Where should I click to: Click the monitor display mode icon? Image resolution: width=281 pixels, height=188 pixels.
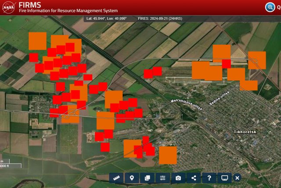[224, 178]
